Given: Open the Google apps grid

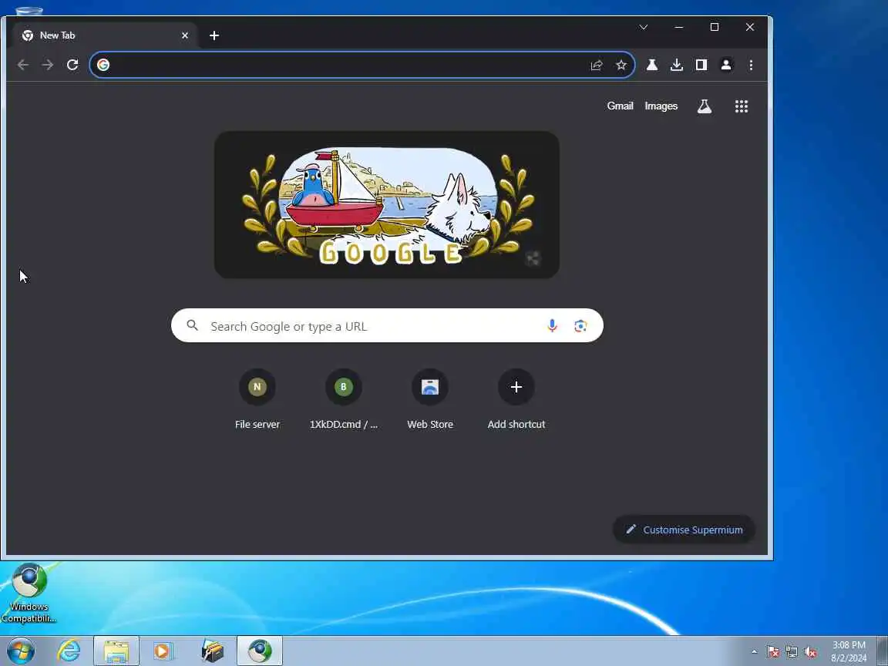Looking at the screenshot, I should tap(742, 106).
